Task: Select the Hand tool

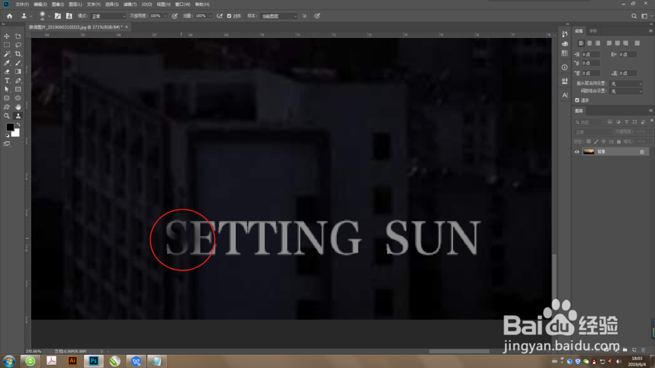Action: [x=18, y=107]
